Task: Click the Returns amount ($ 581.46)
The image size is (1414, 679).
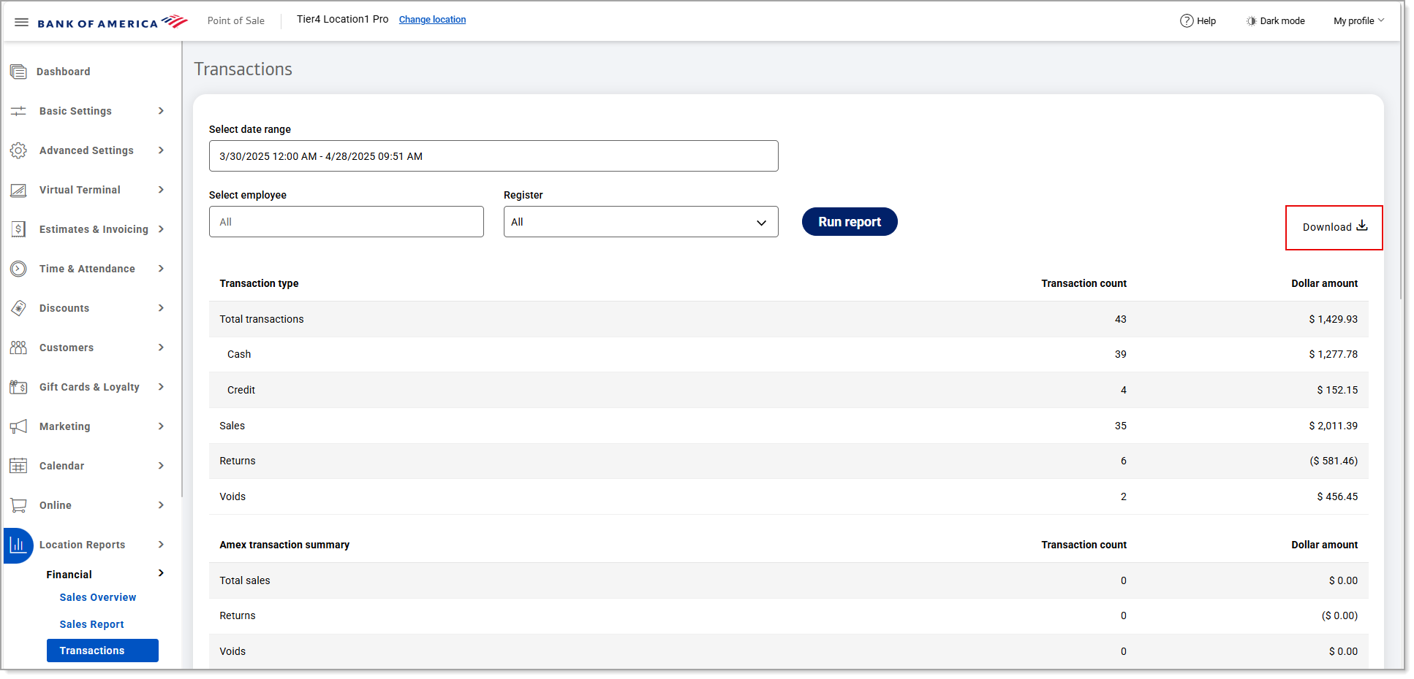Action: (1334, 461)
